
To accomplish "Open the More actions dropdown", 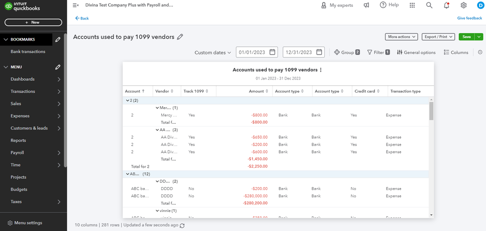I will [x=401, y=37].
